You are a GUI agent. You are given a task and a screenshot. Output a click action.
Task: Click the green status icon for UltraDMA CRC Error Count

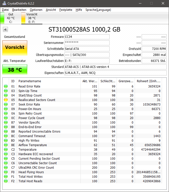pyautogui.click(x=6, y=167)
